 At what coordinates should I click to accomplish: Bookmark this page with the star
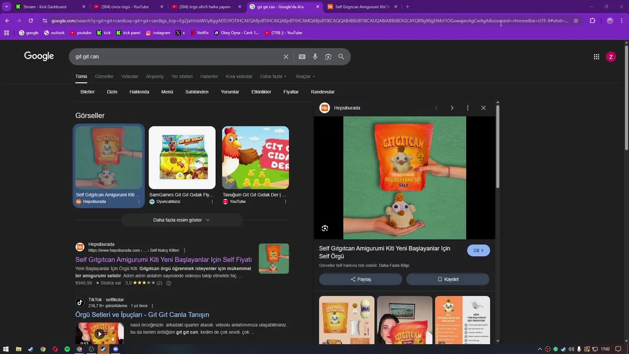tap(576, 21)
